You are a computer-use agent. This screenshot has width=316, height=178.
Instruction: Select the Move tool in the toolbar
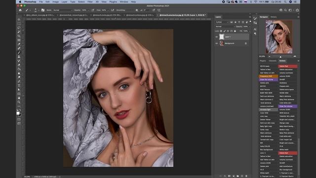coord(19,20)
